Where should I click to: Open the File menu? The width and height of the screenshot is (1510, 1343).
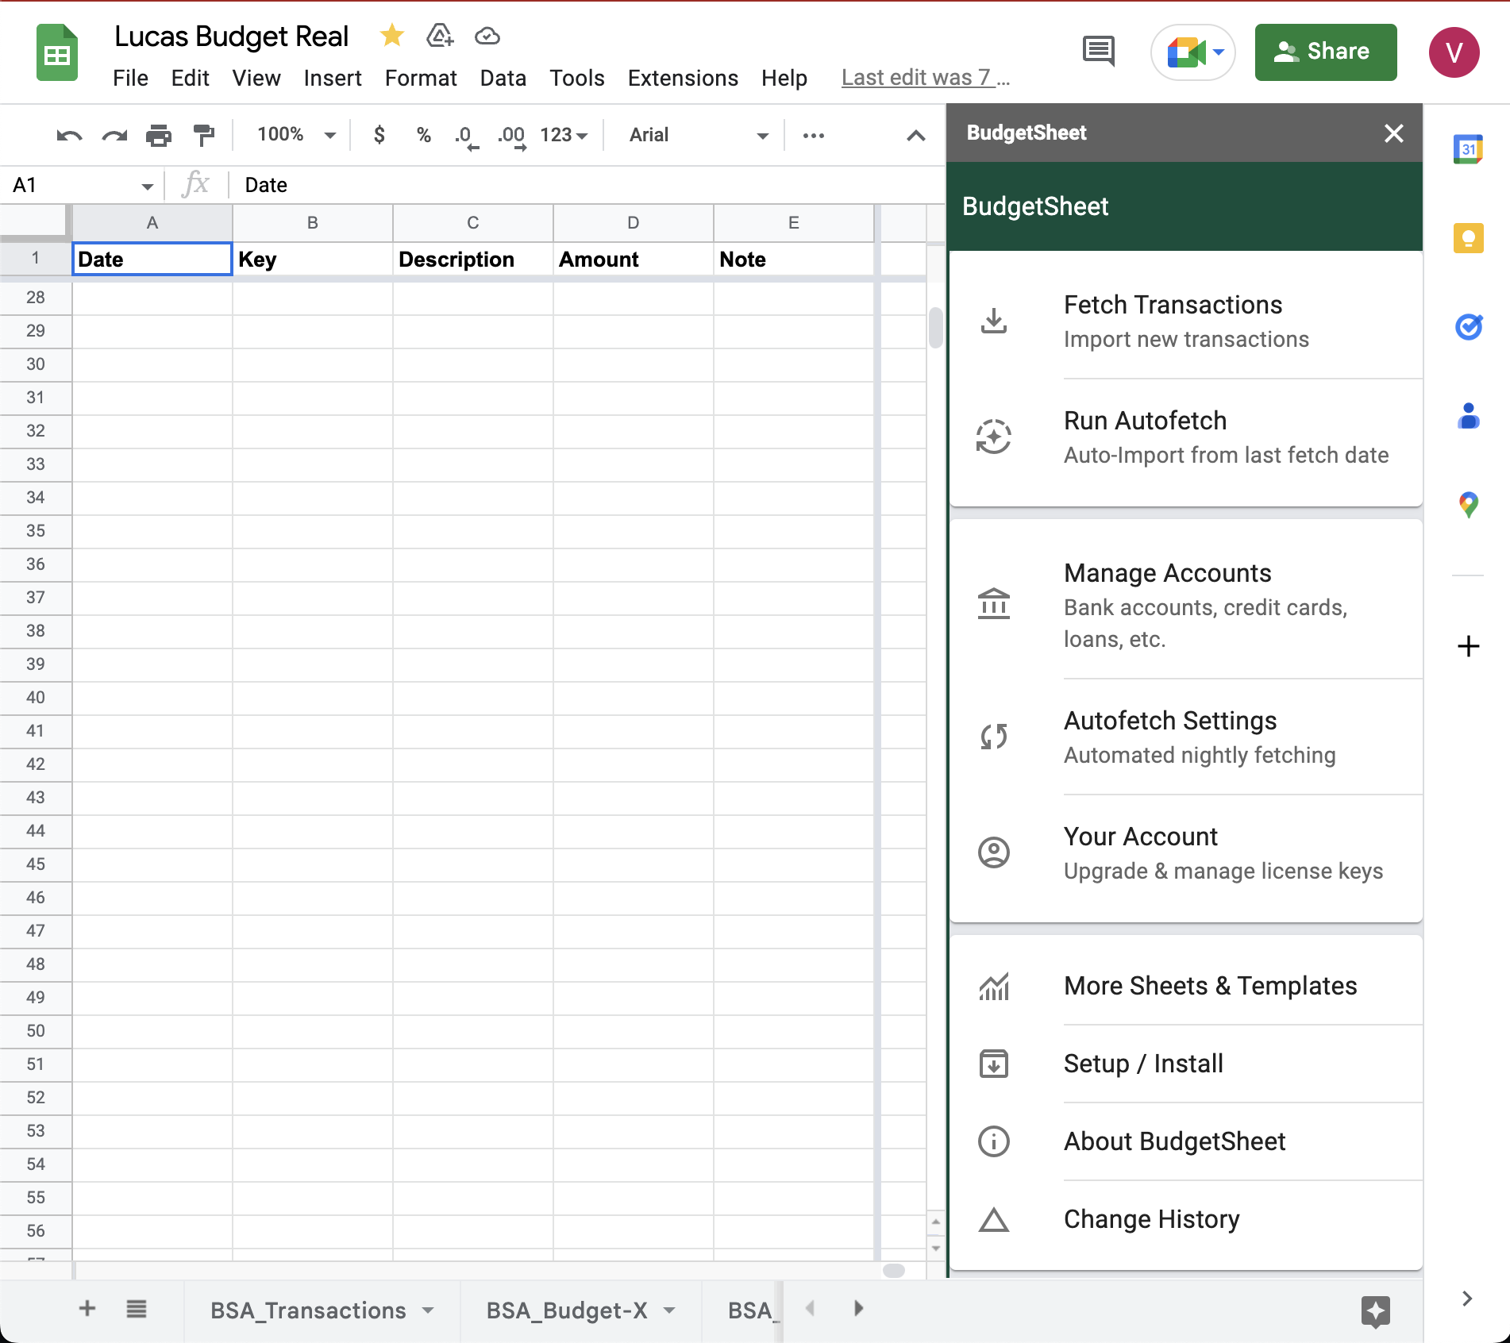[130, 78]
